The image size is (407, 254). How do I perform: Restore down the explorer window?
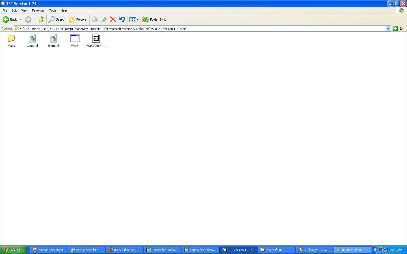pos(397,3)
